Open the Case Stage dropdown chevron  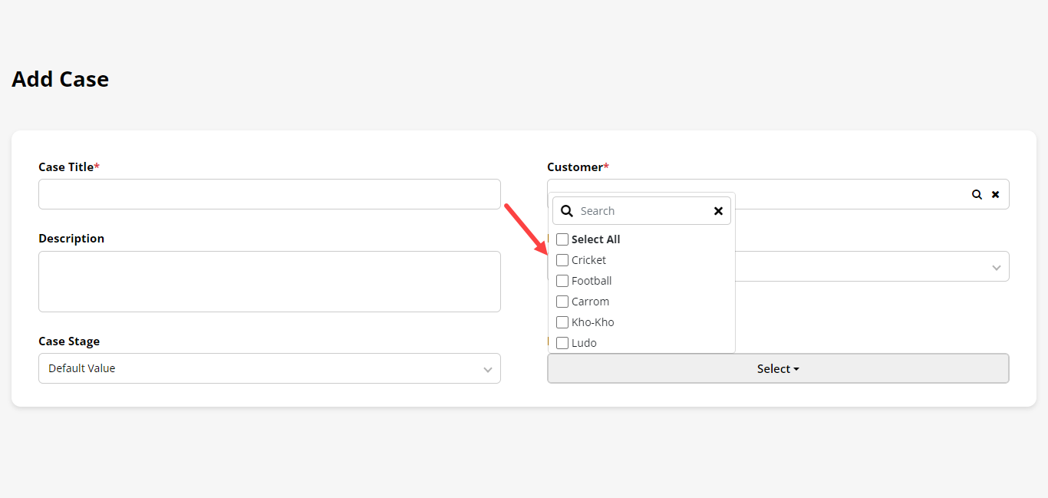487,369
